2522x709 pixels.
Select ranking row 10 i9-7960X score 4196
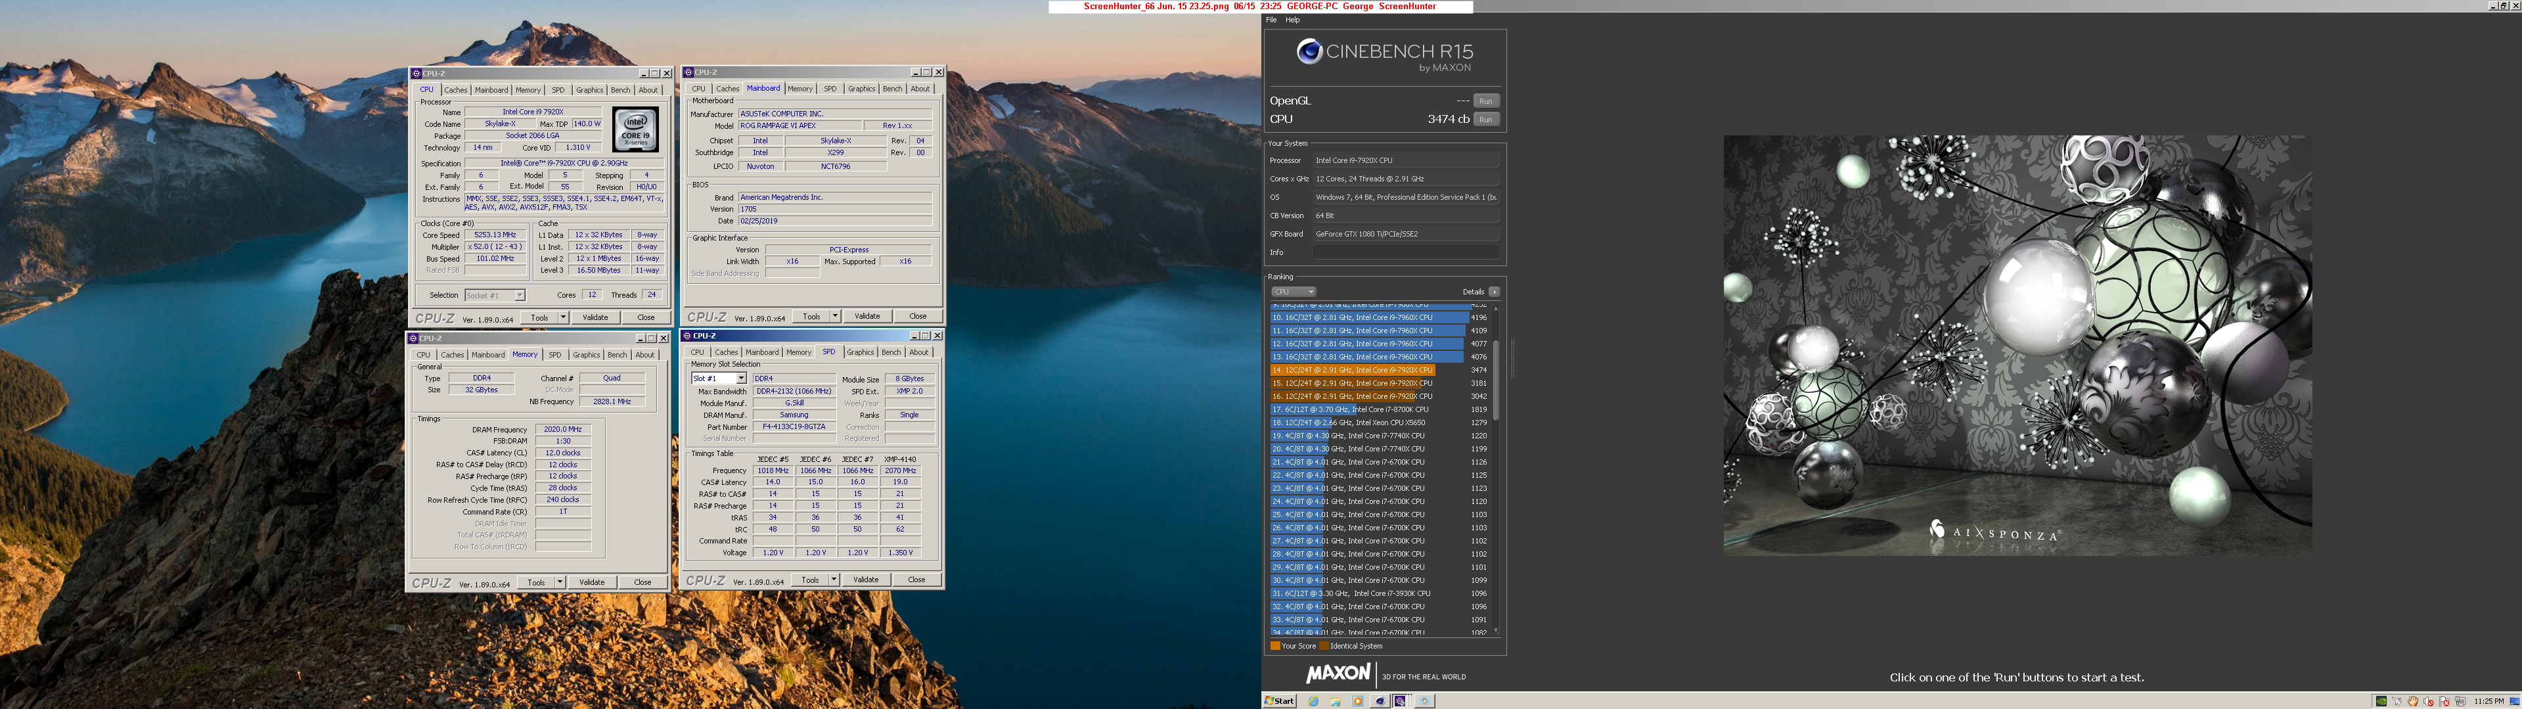click(x=1380, y=317)
